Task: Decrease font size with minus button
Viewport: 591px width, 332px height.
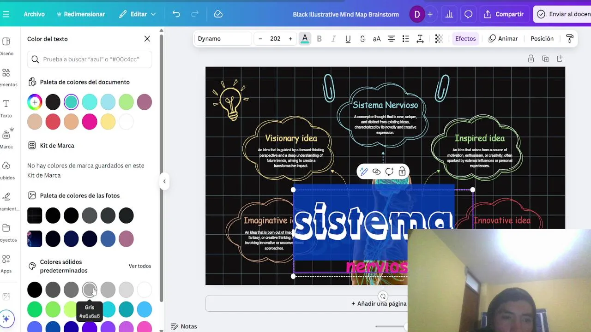Action: click(260, 39)
